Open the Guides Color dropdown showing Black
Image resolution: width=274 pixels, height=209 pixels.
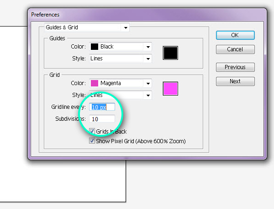121,47
